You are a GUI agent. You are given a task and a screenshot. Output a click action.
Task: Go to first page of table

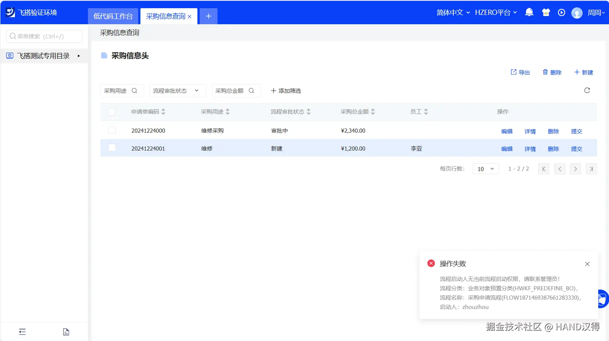(544, 169)
